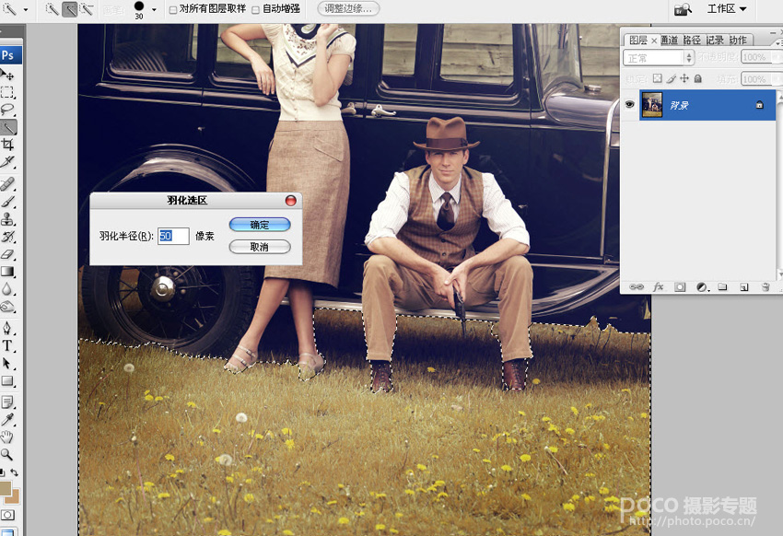This screenshot has width=783, height=536.
Task: Select the Horizontal Type tool
Action: 8,345
